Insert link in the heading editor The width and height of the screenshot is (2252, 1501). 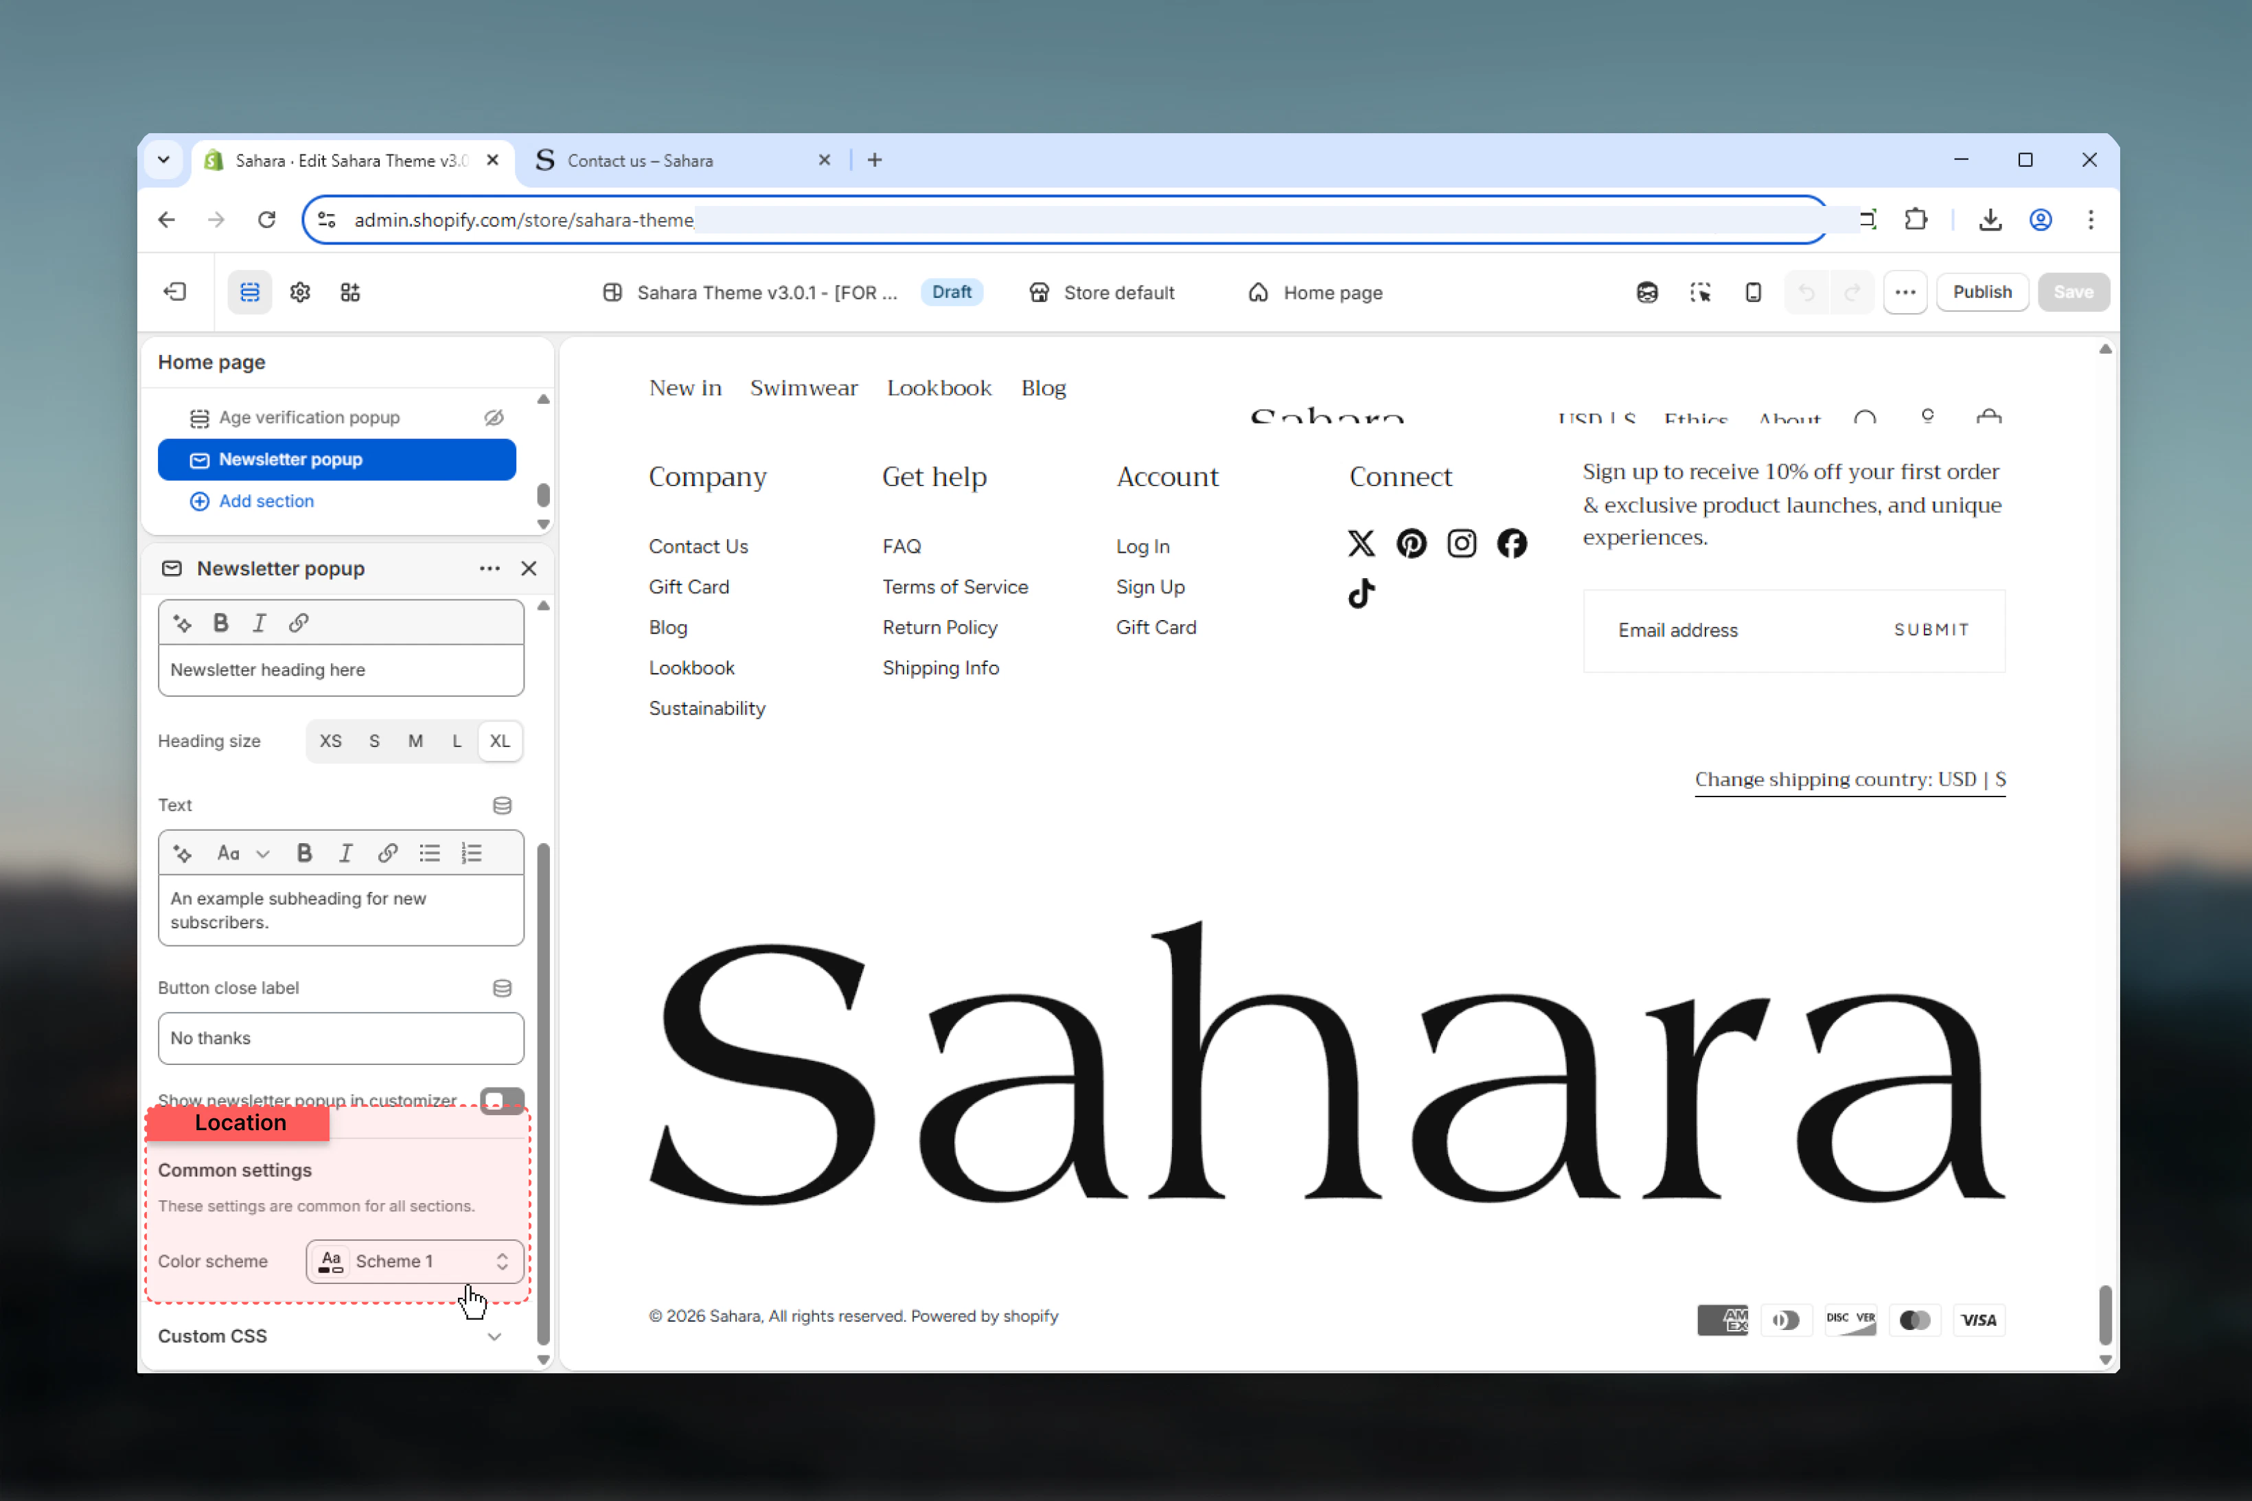[299, 623]
